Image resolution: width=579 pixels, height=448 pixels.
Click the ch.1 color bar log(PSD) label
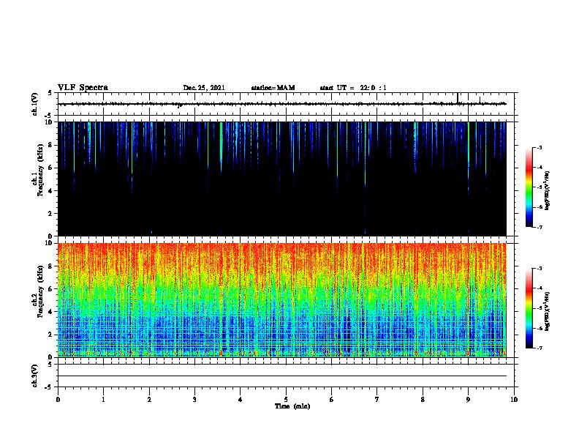547,190
